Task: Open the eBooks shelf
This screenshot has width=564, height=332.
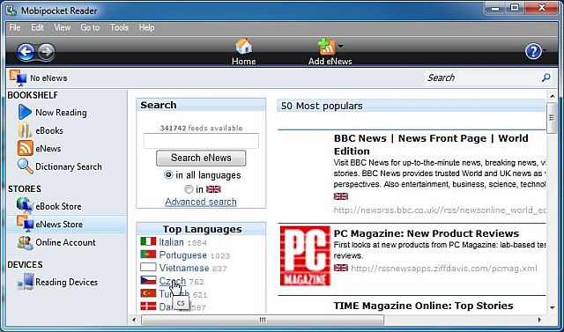Action: coord(49,130)
